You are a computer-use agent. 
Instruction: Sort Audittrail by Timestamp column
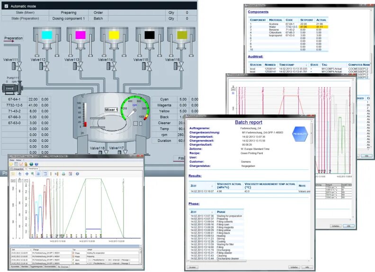(293, 65)
